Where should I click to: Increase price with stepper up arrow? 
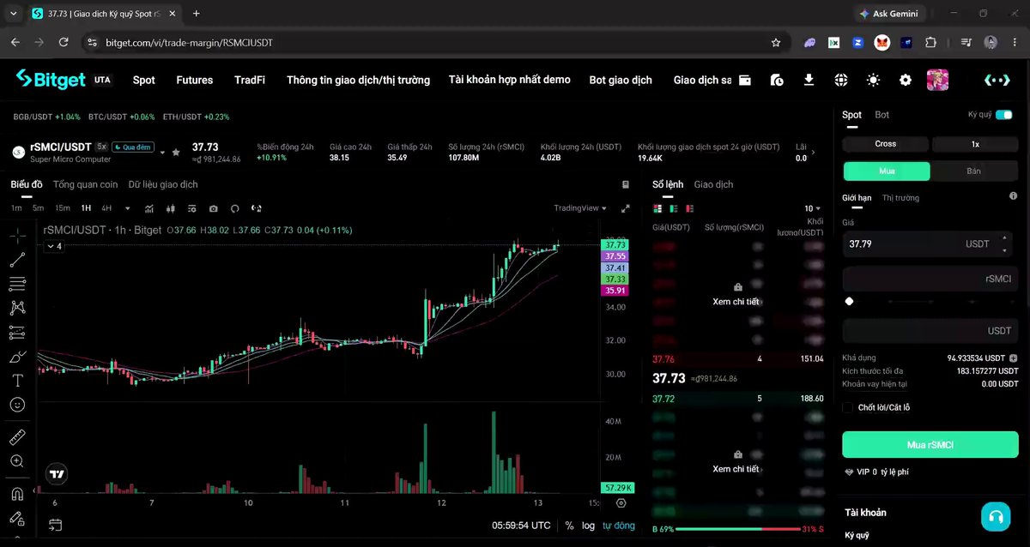point(1004,239)
